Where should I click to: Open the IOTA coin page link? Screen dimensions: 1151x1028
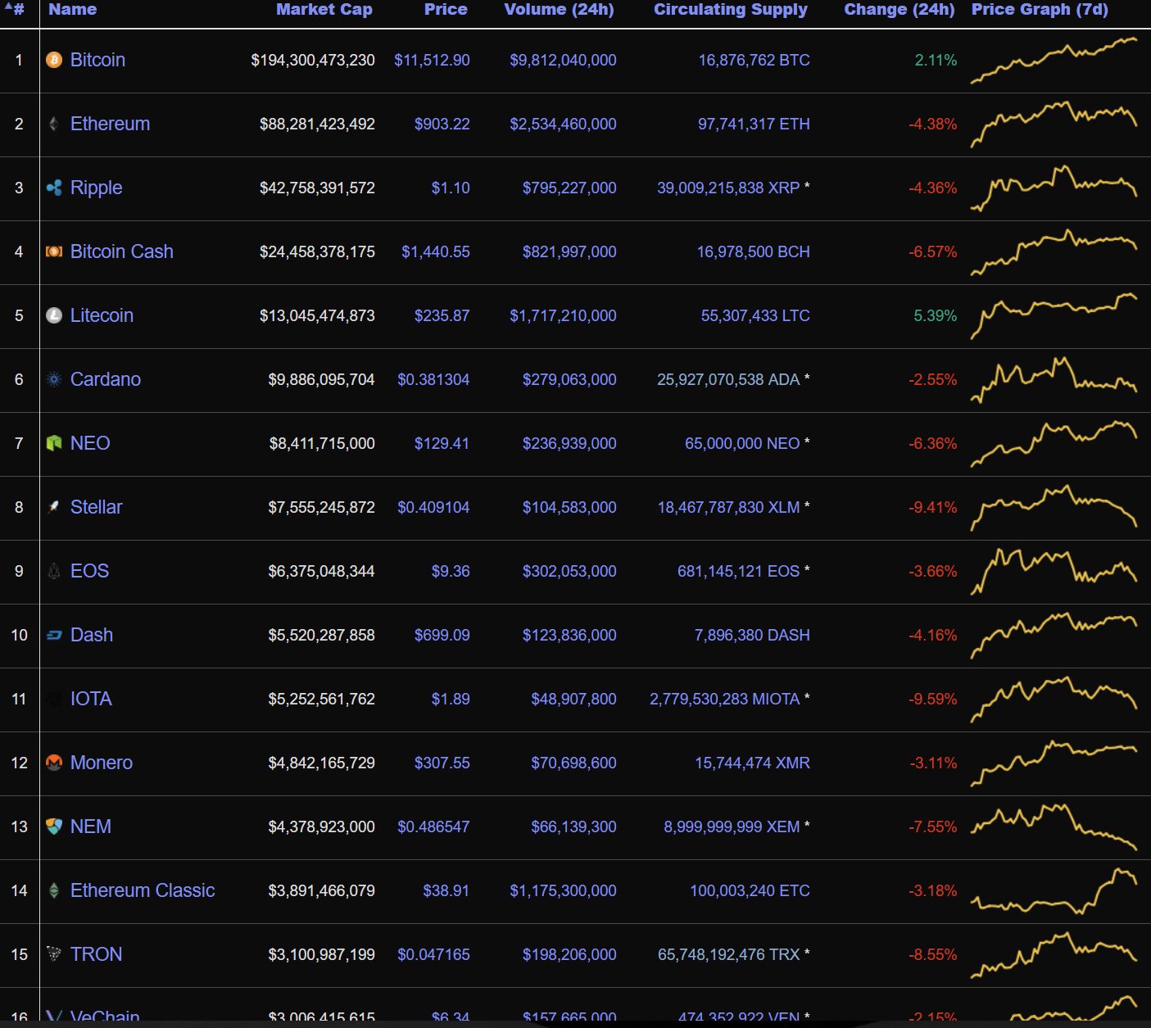click(91, 699)
